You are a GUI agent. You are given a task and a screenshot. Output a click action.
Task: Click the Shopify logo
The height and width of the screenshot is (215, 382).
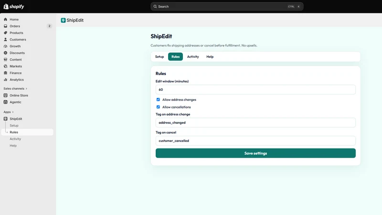(x=14, y=7)
